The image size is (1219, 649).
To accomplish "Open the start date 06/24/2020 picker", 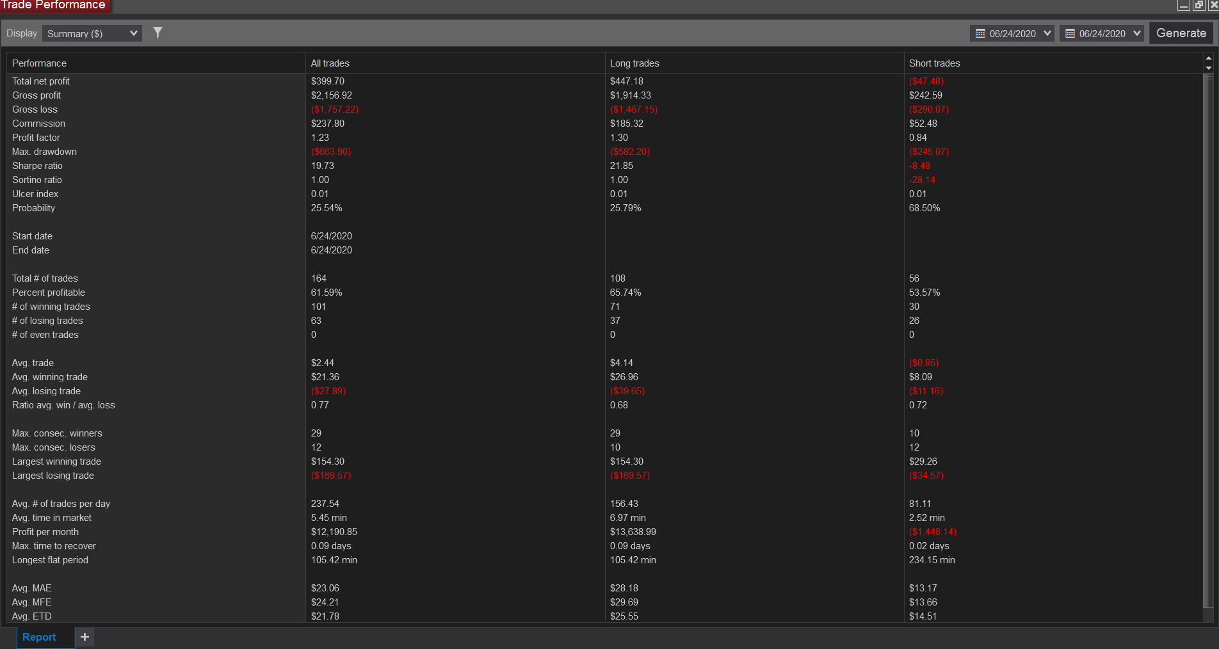I will pos(1012,33).
